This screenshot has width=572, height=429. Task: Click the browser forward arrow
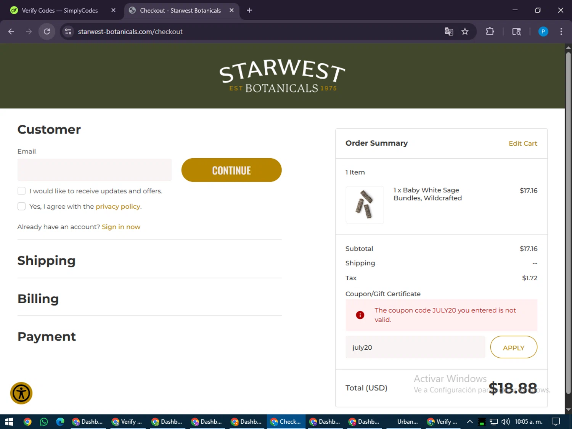(x=29, y=32)
